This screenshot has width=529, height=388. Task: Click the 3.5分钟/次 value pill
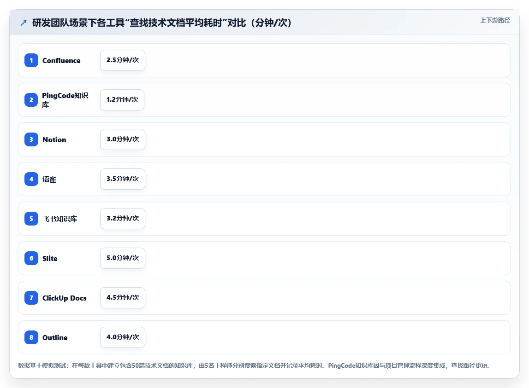(x=123, y=179)
